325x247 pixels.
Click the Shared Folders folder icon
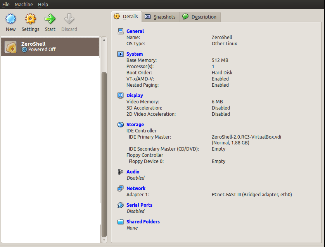(121, 222)
